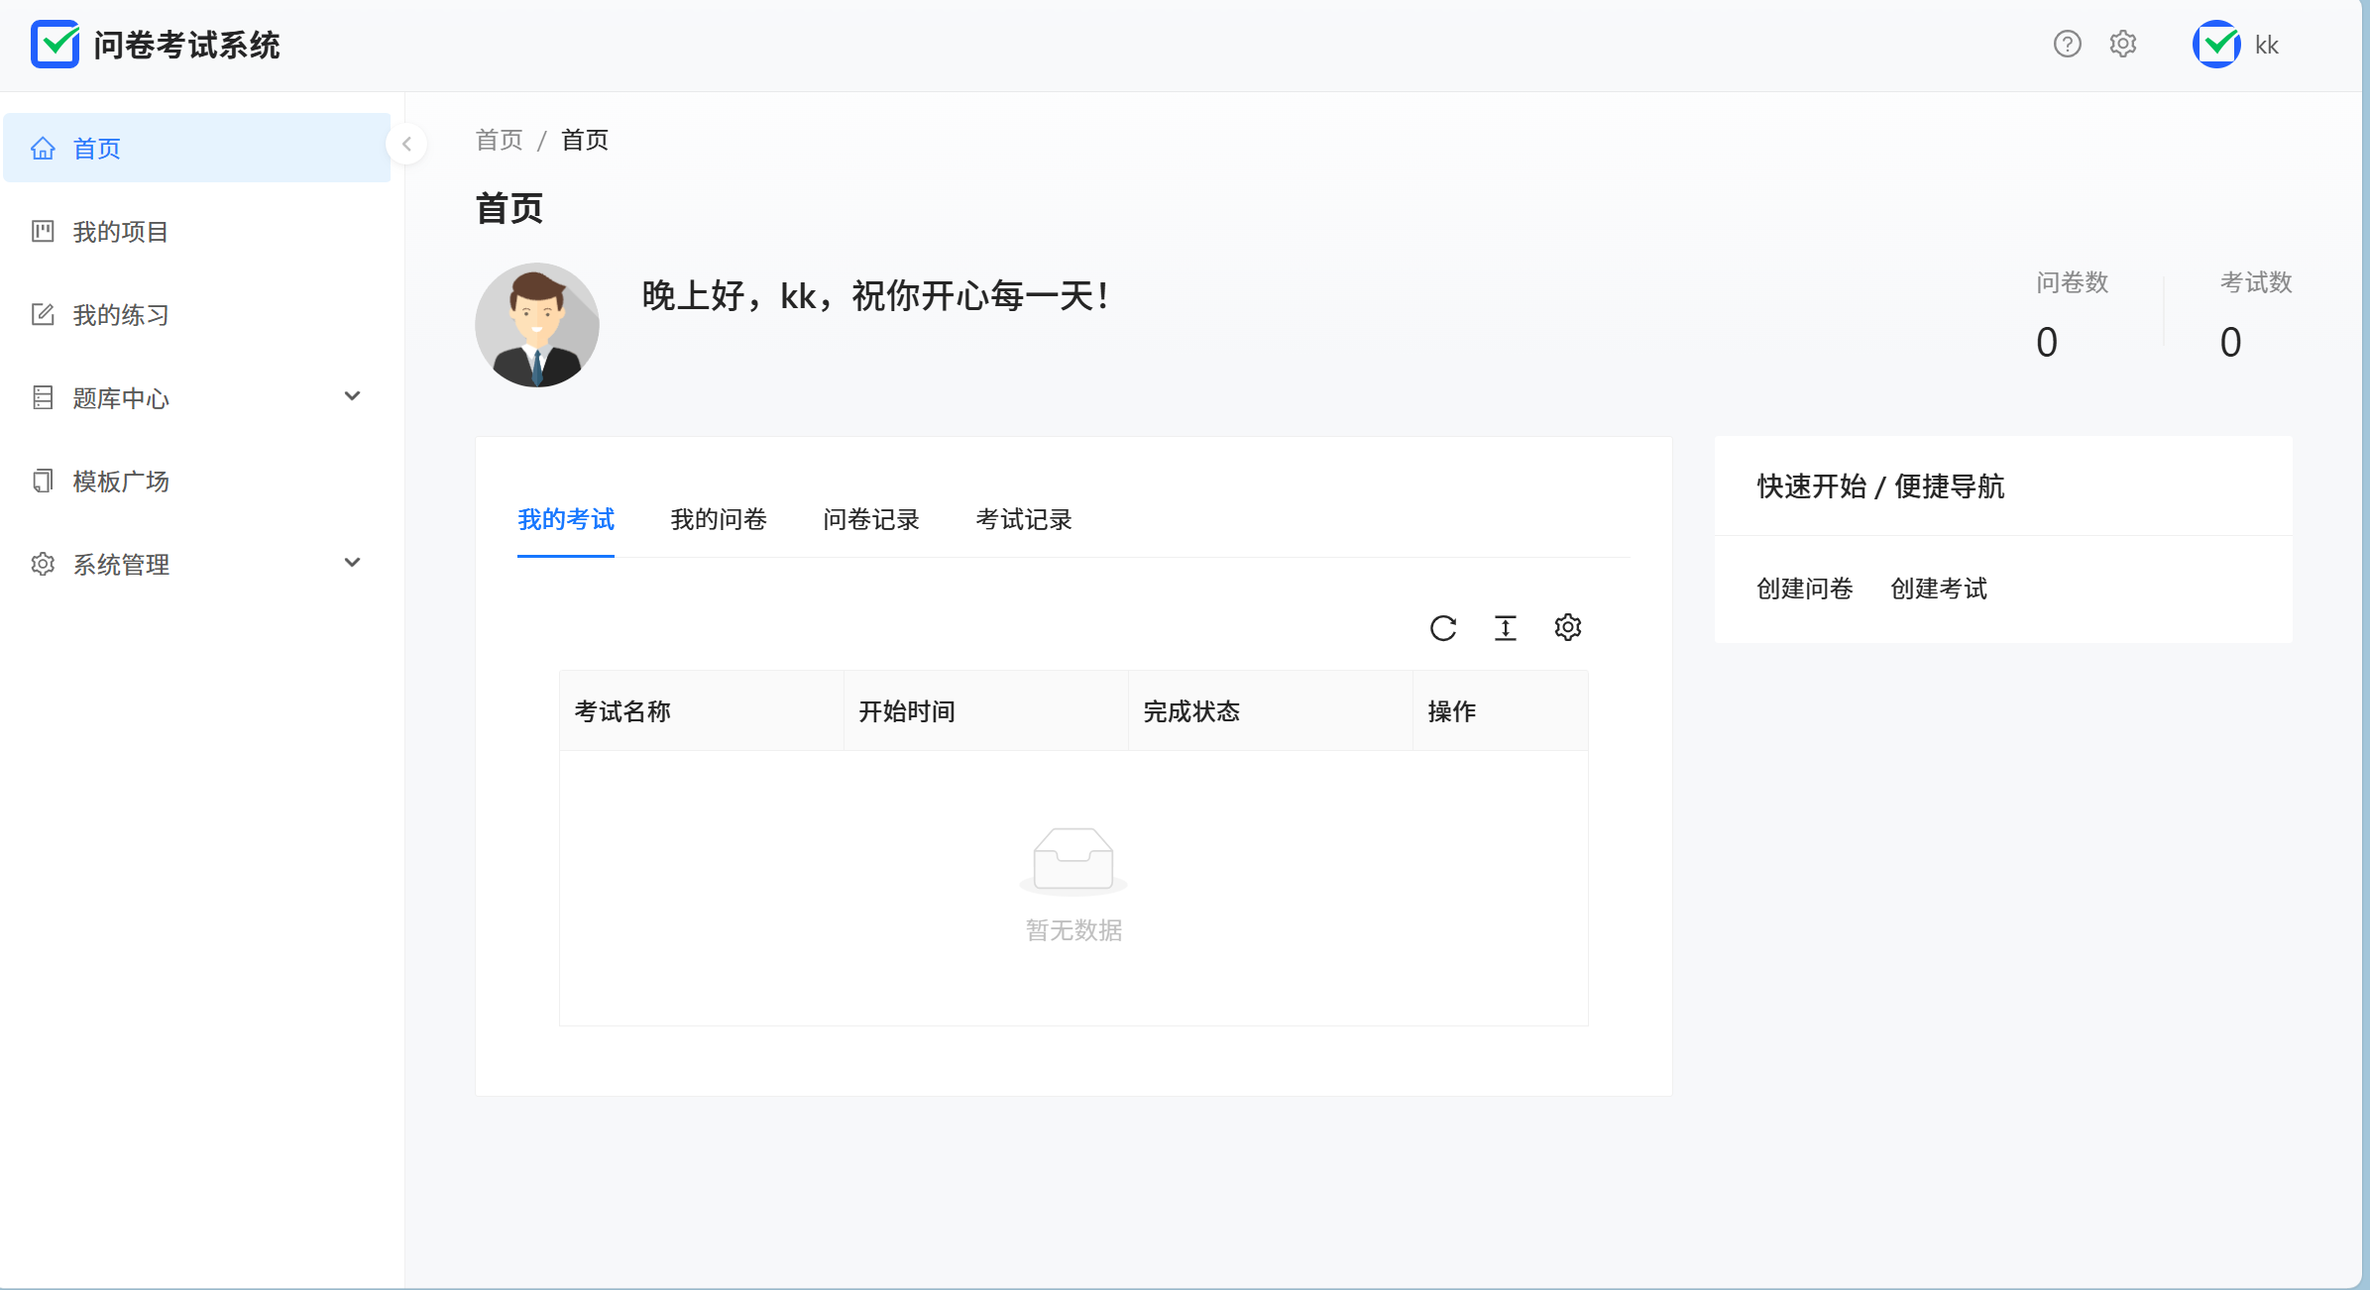Select the 问卷记录 tab
This screenshot has width=2370, height=1290.
point(870,520)
